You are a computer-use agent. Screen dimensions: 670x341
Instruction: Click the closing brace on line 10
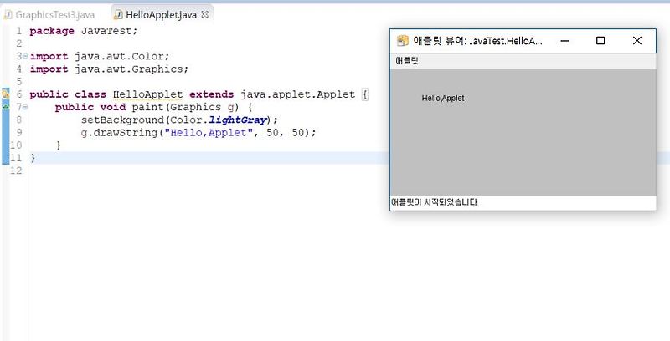(59, 145)
